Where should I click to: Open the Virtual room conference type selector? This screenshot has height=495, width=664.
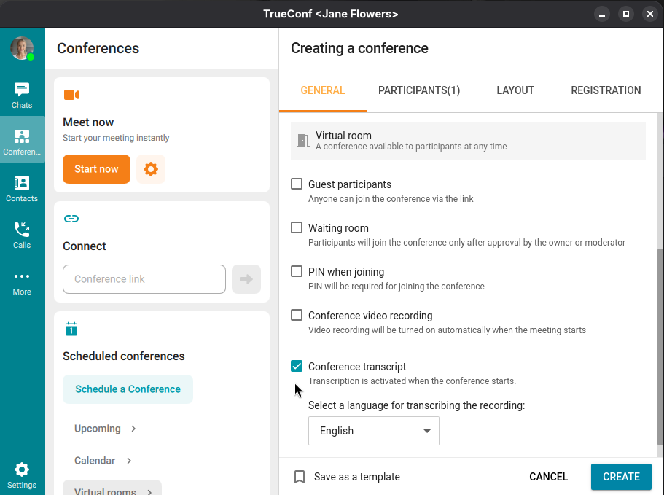click(468, 141)
